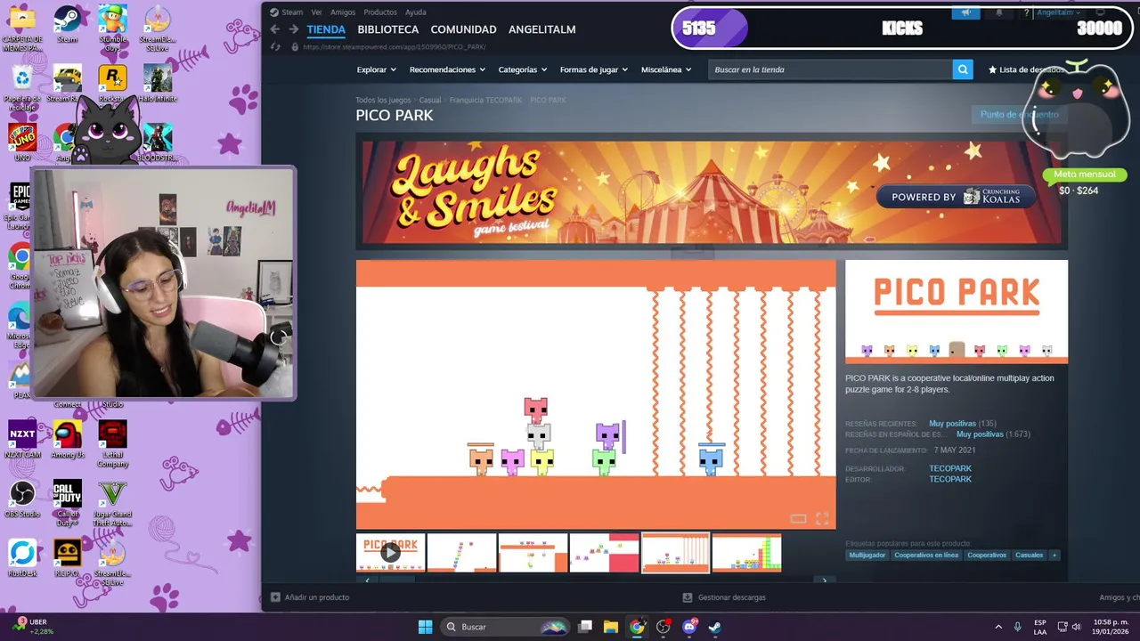Launch NZXT CAM from the desktop

tap(22, 439)
